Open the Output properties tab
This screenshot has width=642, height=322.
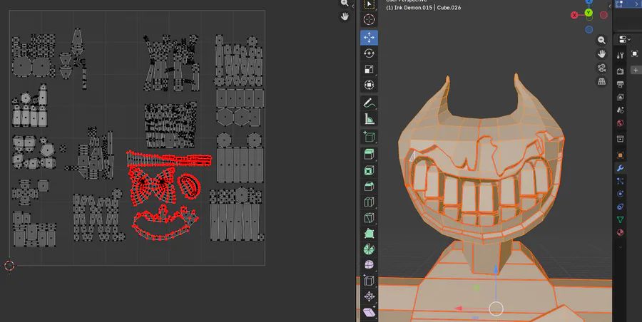[620, 84]
